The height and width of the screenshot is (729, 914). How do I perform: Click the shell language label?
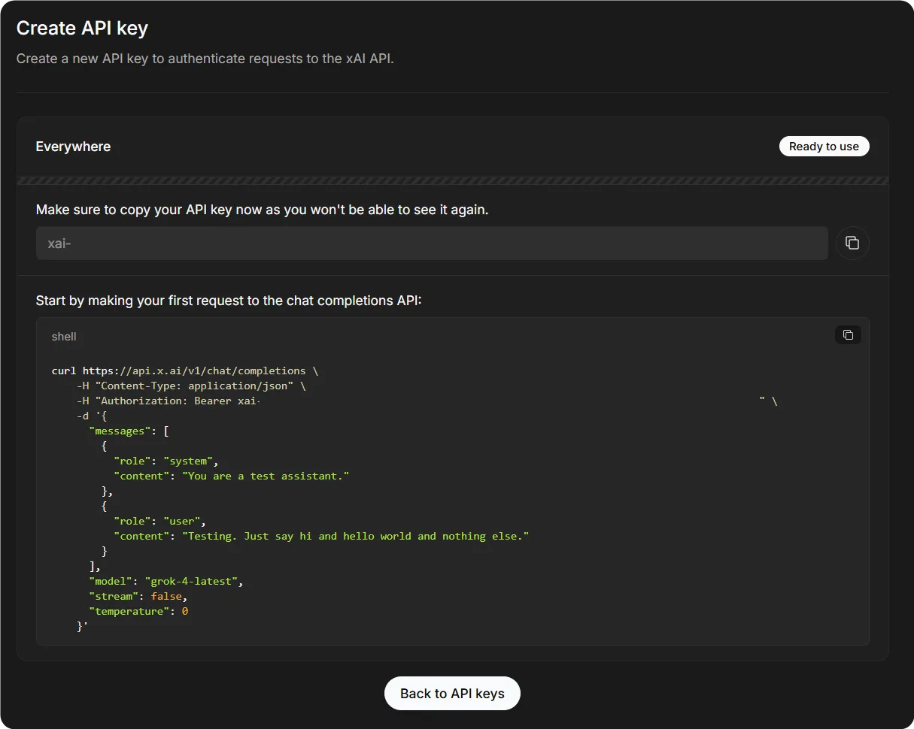click(64, 337)
